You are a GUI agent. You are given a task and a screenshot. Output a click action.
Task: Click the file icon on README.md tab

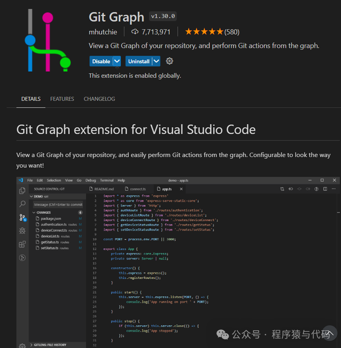pos(91,189)
